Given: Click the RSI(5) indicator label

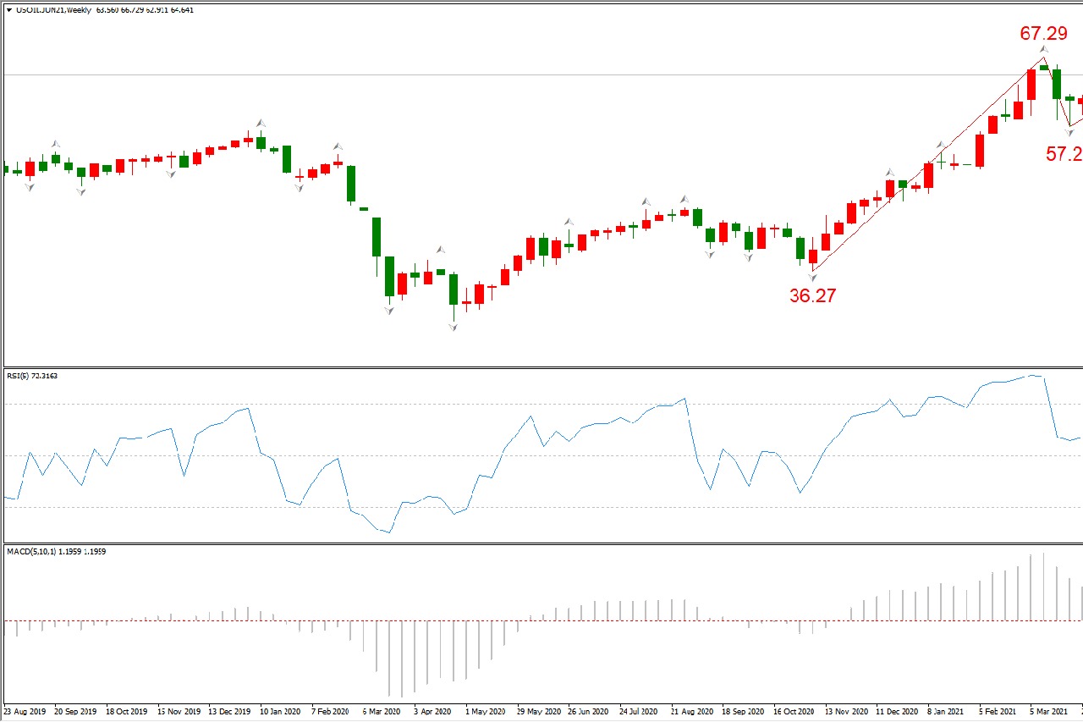Looking at the screenshot, I should 44,375.
